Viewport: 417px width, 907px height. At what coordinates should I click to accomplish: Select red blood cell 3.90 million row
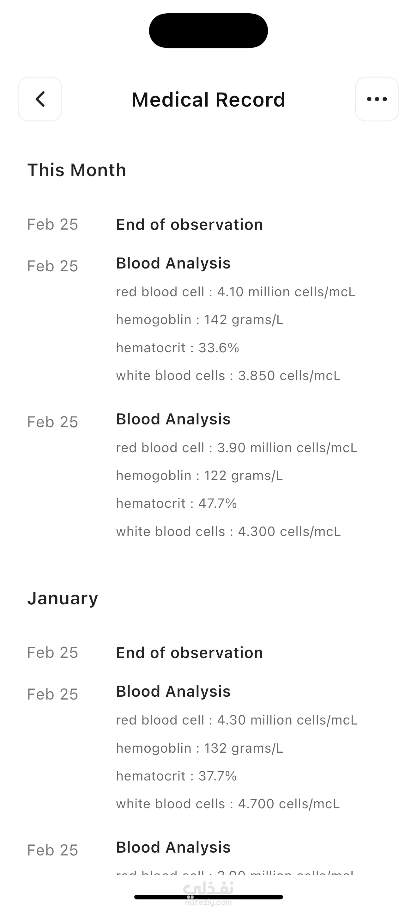[237, 448]
